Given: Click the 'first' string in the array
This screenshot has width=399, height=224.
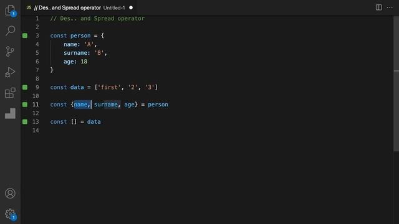Looking at the screenshot, I should (x=109, y=87).
